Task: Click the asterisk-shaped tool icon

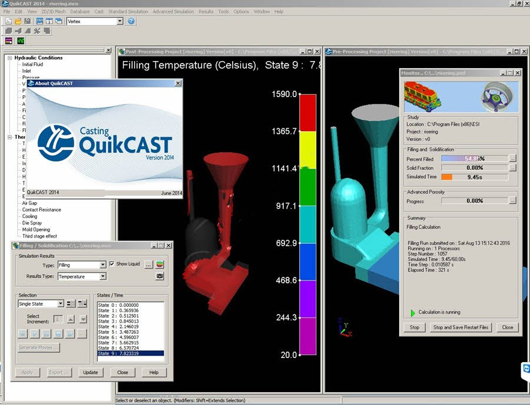Action: pos(37,31)
